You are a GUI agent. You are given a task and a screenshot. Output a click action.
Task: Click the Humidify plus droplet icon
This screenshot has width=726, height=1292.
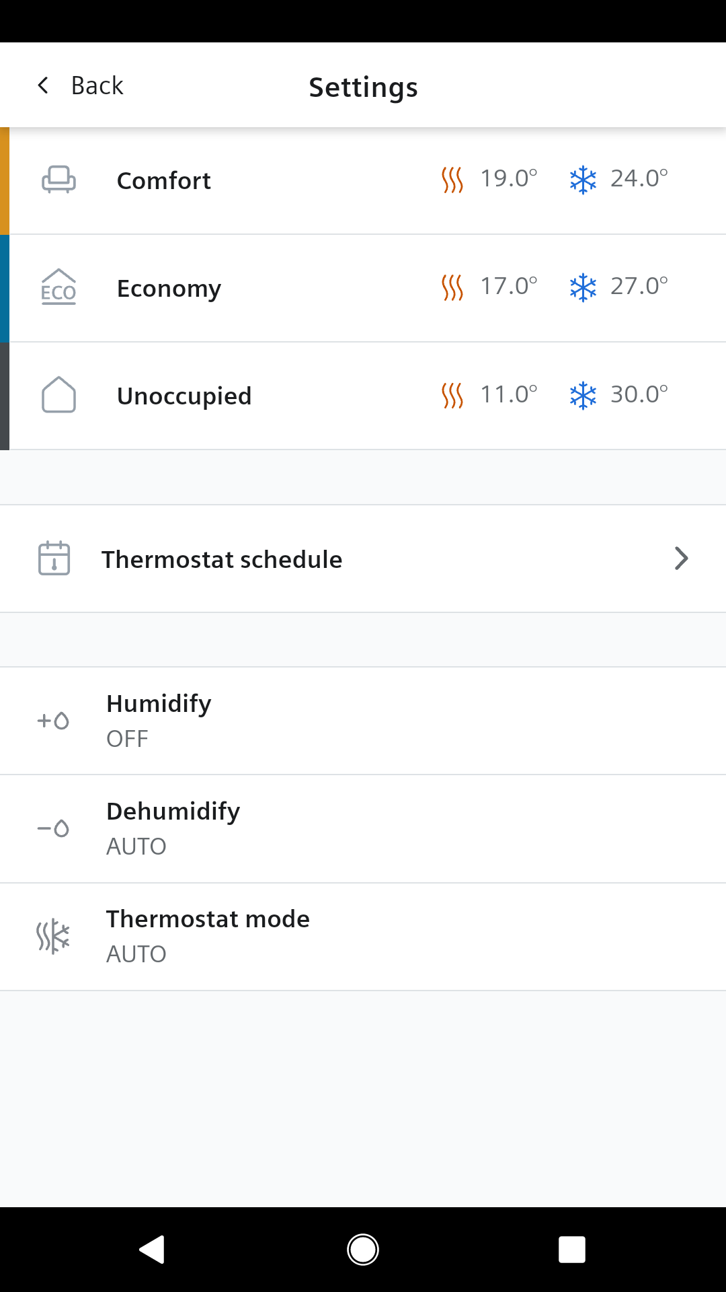(x=53, y=721)
